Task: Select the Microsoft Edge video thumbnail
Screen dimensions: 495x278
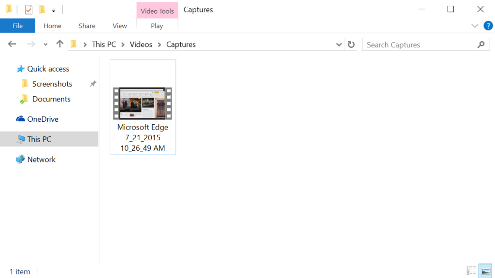Action: (x=143, y=103)
